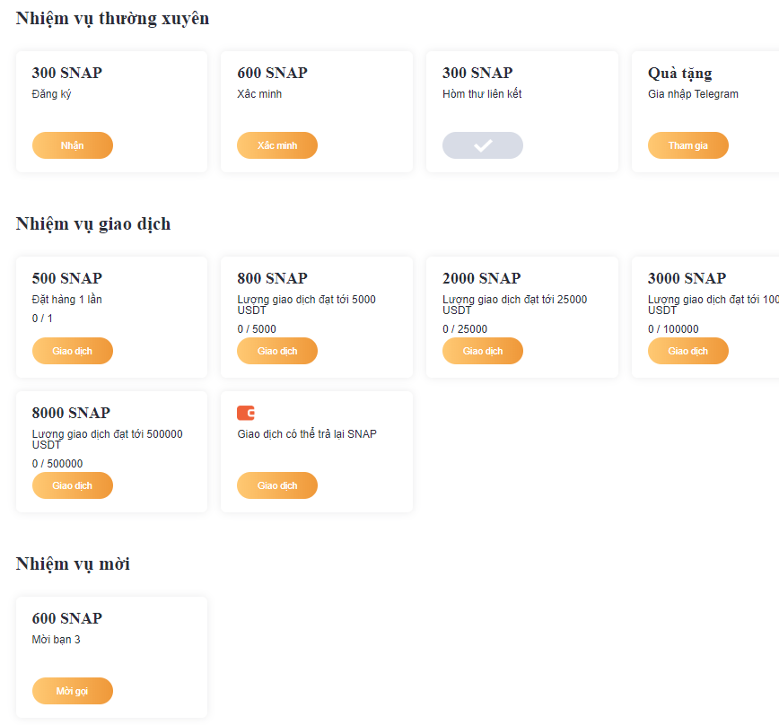Select the Nhiệm vụ thường xuyên heading

(112, 18)
